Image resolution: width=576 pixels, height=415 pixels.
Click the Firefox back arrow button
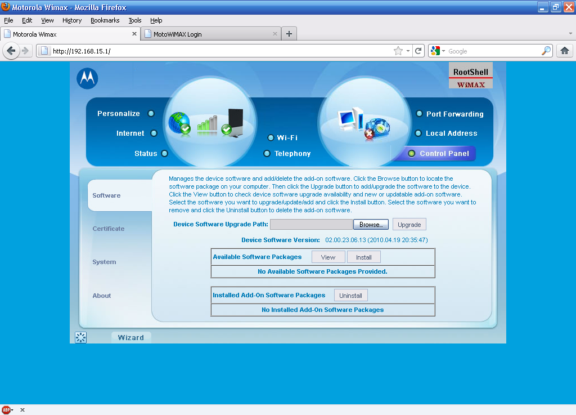pyautogui.click(x=11, y=51)
